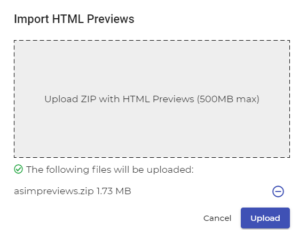Image resolution: width=299 pixels, height=230 pixels.
Task: Click the word 'Previews' in the dialog heading
Action: [111, 19]
